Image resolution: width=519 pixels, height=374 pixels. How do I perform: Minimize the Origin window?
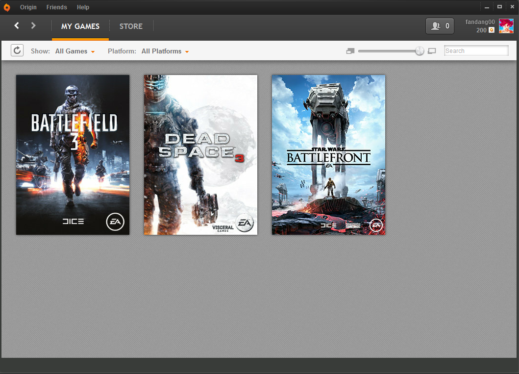(x=487, y=7)
